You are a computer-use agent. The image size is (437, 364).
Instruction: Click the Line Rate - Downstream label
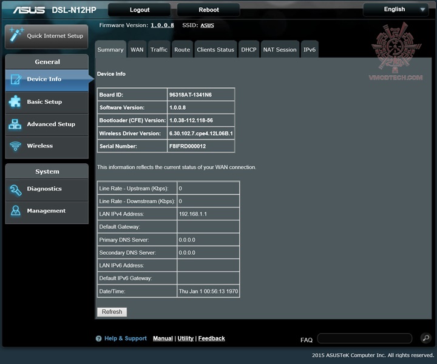coord(137,201)
